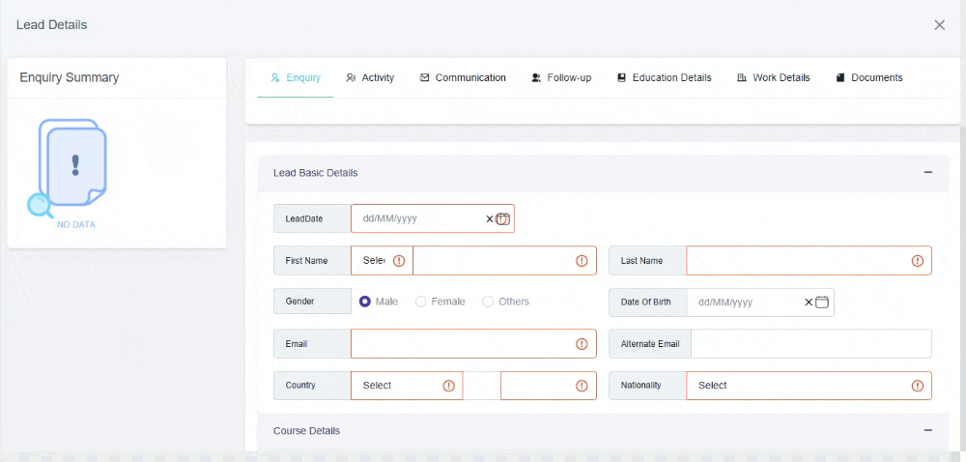Open the Country select dropdown

[396, 386]
